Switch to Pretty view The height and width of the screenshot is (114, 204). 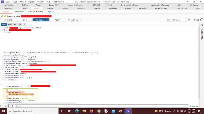[4, 24]
